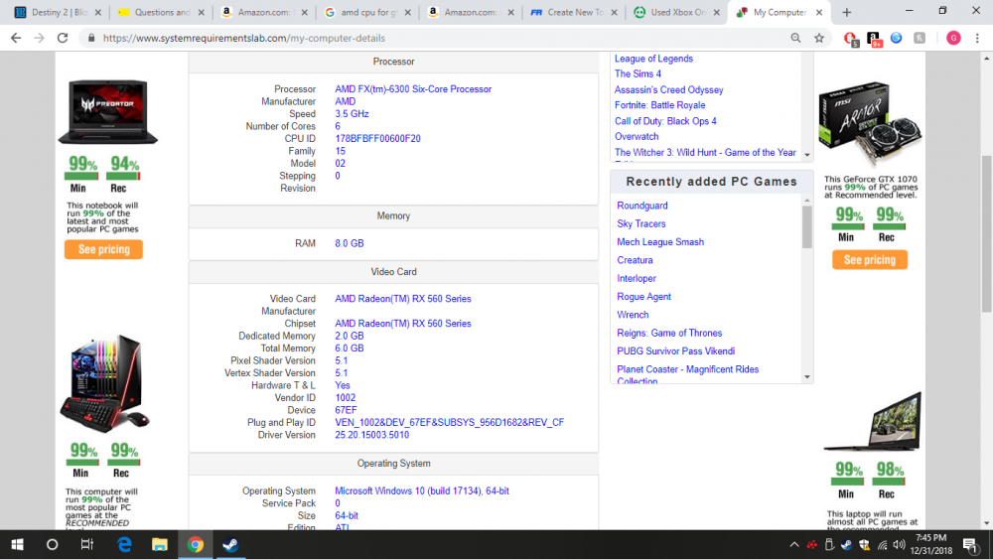
Task: Click See pricing under Predator notebook
Action: (x=103, y=249)
